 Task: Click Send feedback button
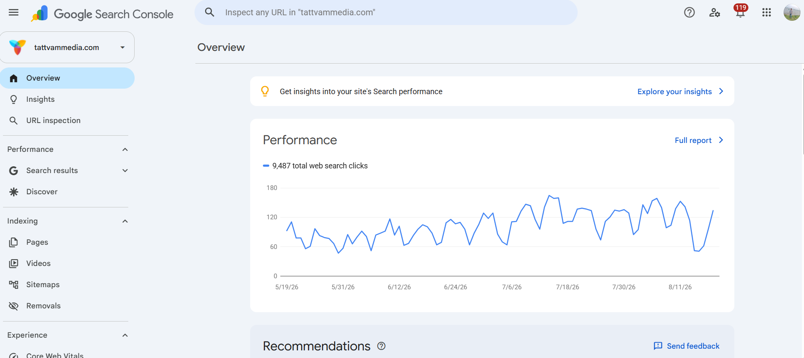tap(687, 346)
